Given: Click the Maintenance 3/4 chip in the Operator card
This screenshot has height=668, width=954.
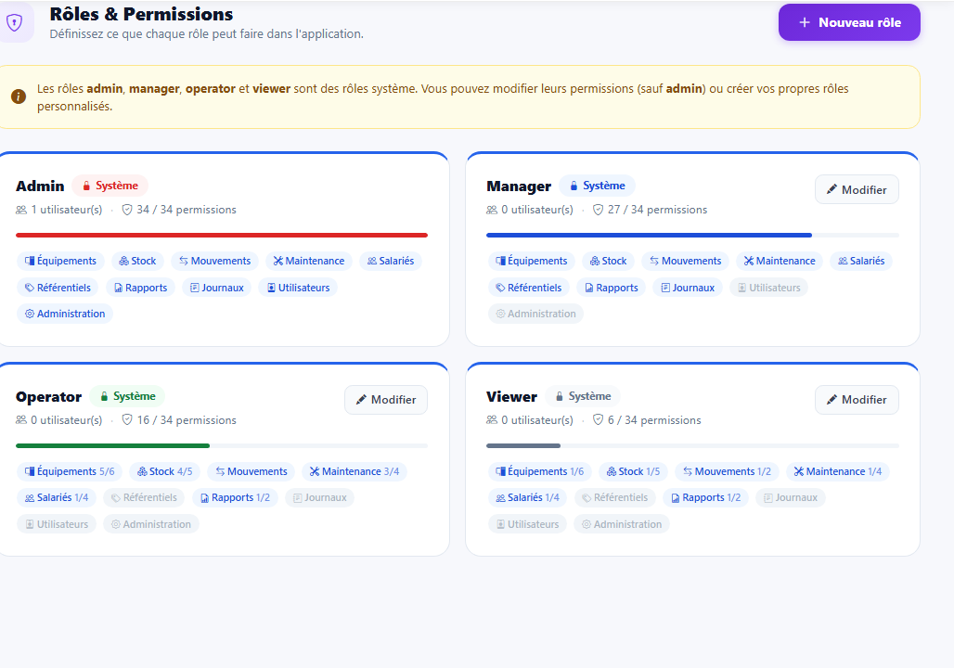Looking at the screenshot, I should tap(355, 471).
